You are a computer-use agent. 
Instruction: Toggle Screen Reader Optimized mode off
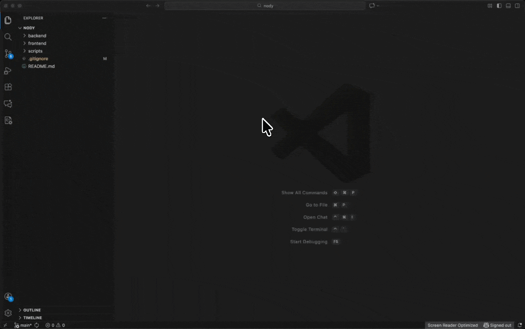tap(452, 325)
